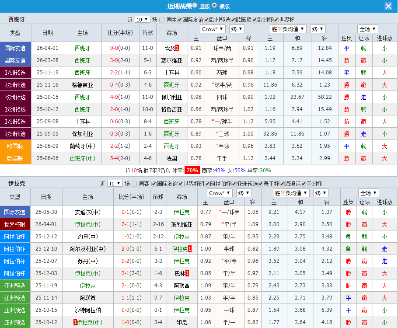Uncheck 海湾运 filter checkbox

(282, 184)
